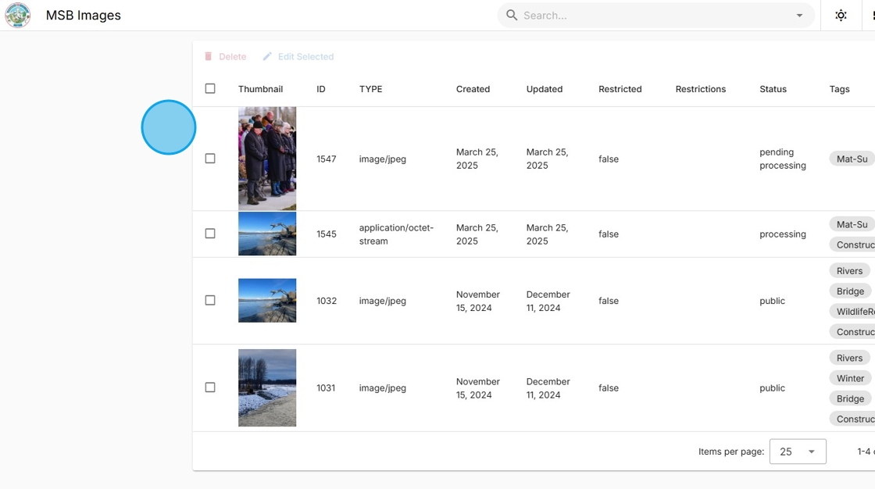The height and width of the screenshot is (489, 875).
Task: Click the MSB Images title link
Action: click(x=83, y=16)
